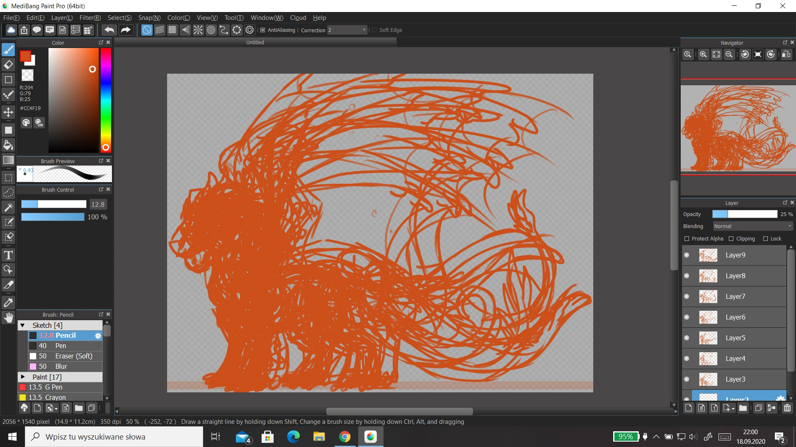Enable radial snap guide icon
Viewport: 796px width, 447px height.
tap(198, 30)
